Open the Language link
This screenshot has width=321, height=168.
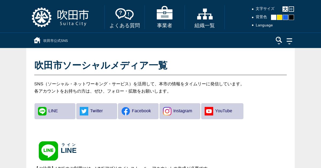pyautogui.click(x=264, y=25)
